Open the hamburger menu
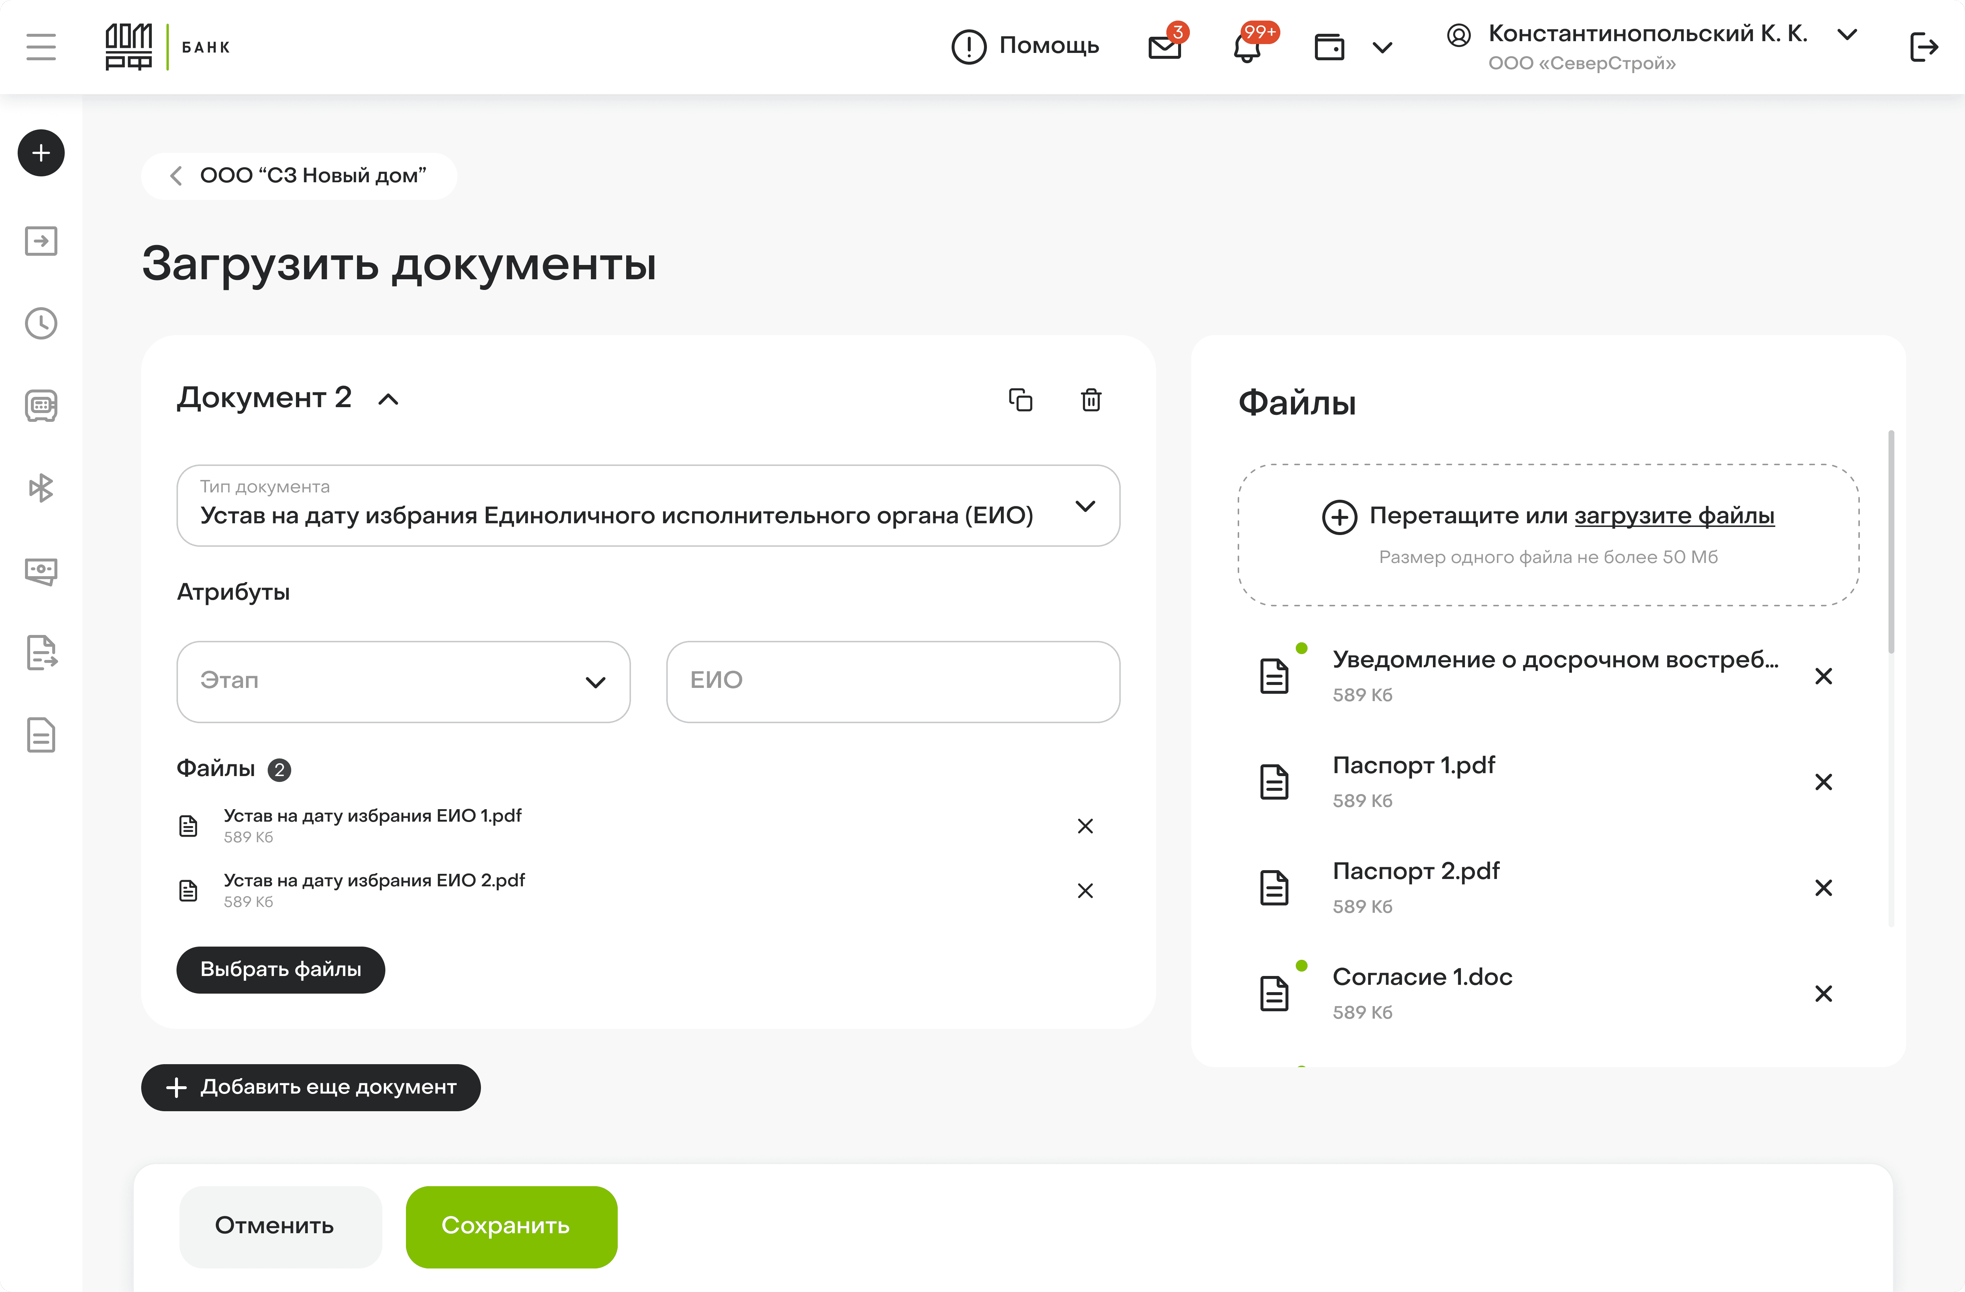The image size is (1965, 1292). [41, 47]
